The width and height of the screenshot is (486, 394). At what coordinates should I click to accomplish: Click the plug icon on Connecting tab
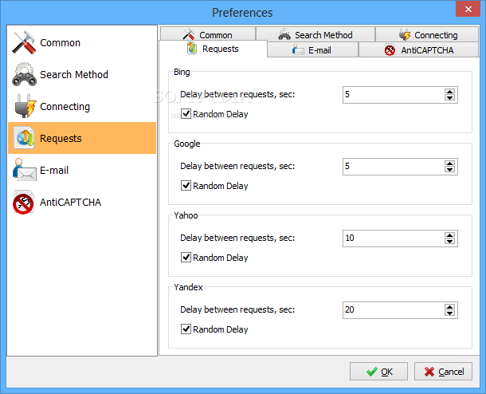coord(405,34)
